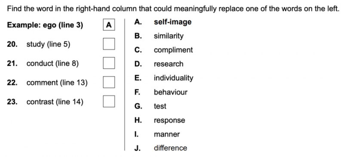Select option E individuality
Screen dimensions: 344x157
[164, 78]
